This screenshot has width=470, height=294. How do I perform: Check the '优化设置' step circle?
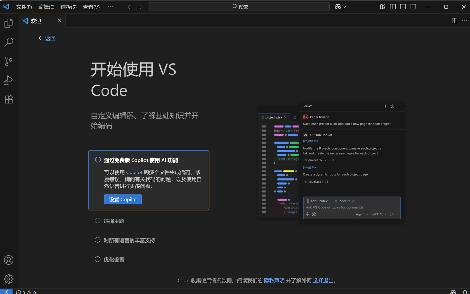pyautogui.click(x=97, y=259)
